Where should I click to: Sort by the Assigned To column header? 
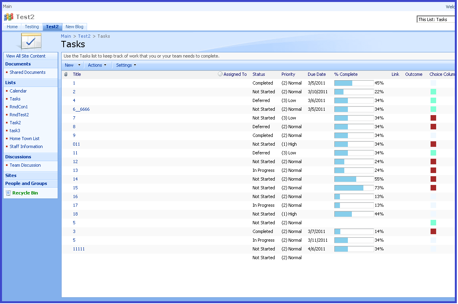[x=235, y=74]
